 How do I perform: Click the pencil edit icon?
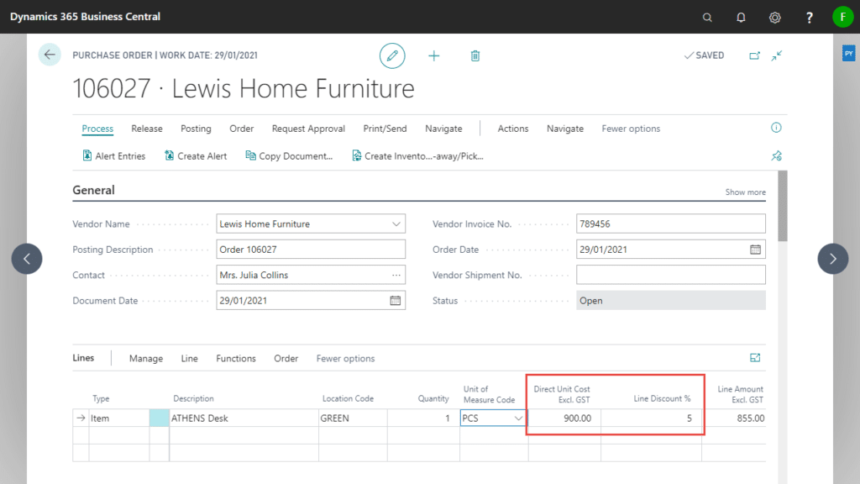point(392,55)
